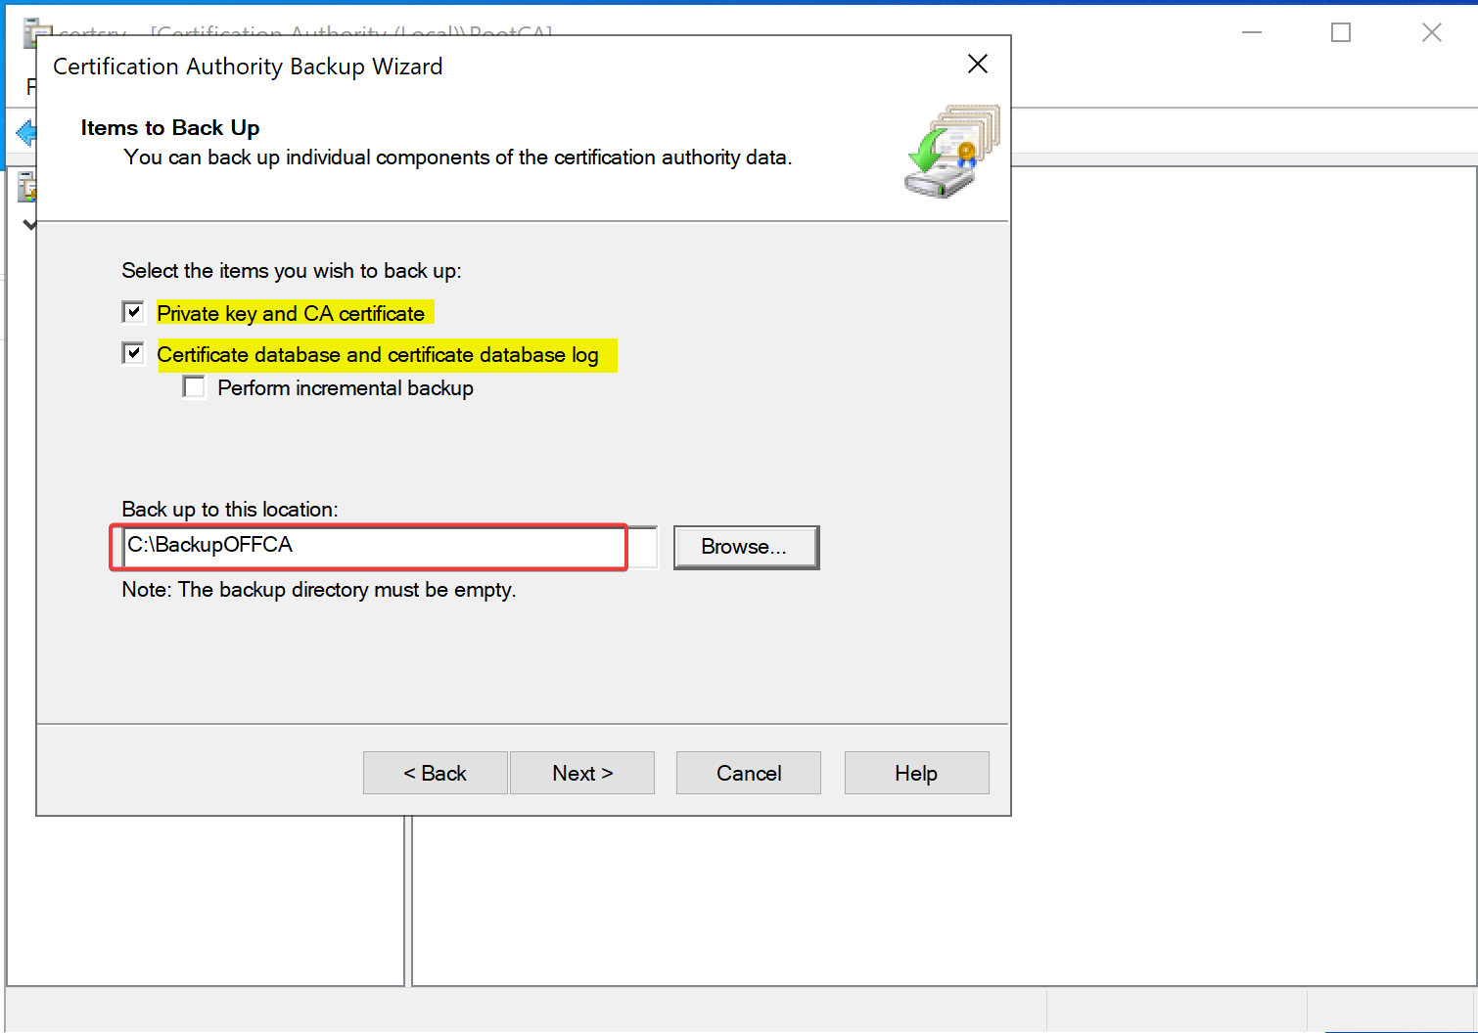Close the Backup Wizard dialog with X
Screen dimensions: 1478x1033
pyautogui.click(x=977, y=65)
